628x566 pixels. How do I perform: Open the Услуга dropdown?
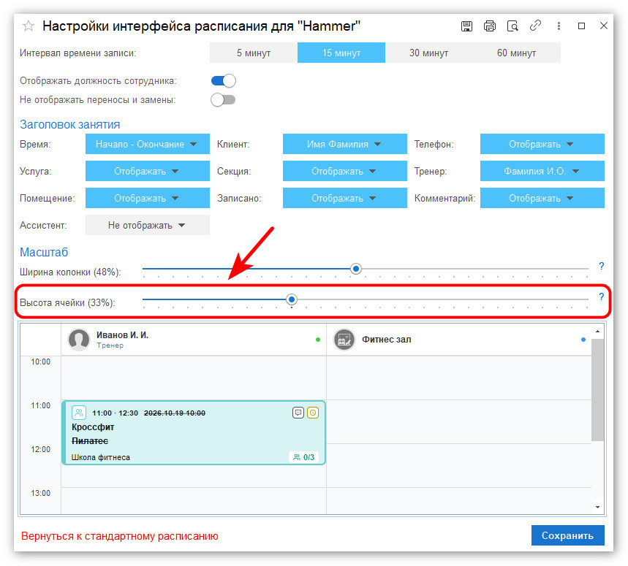(x=148, y=171)
